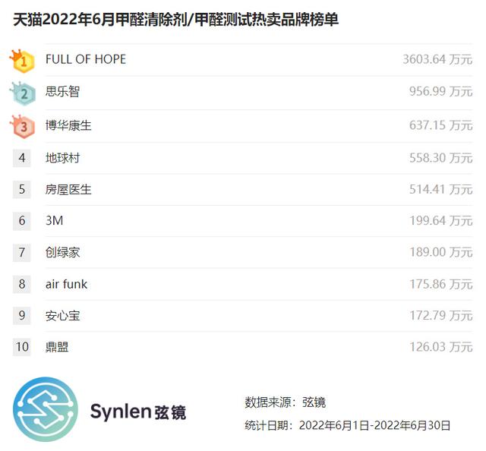The image size is (486, 451).
Task: Select the 思乐智 brand name
Action: [62, 91]
